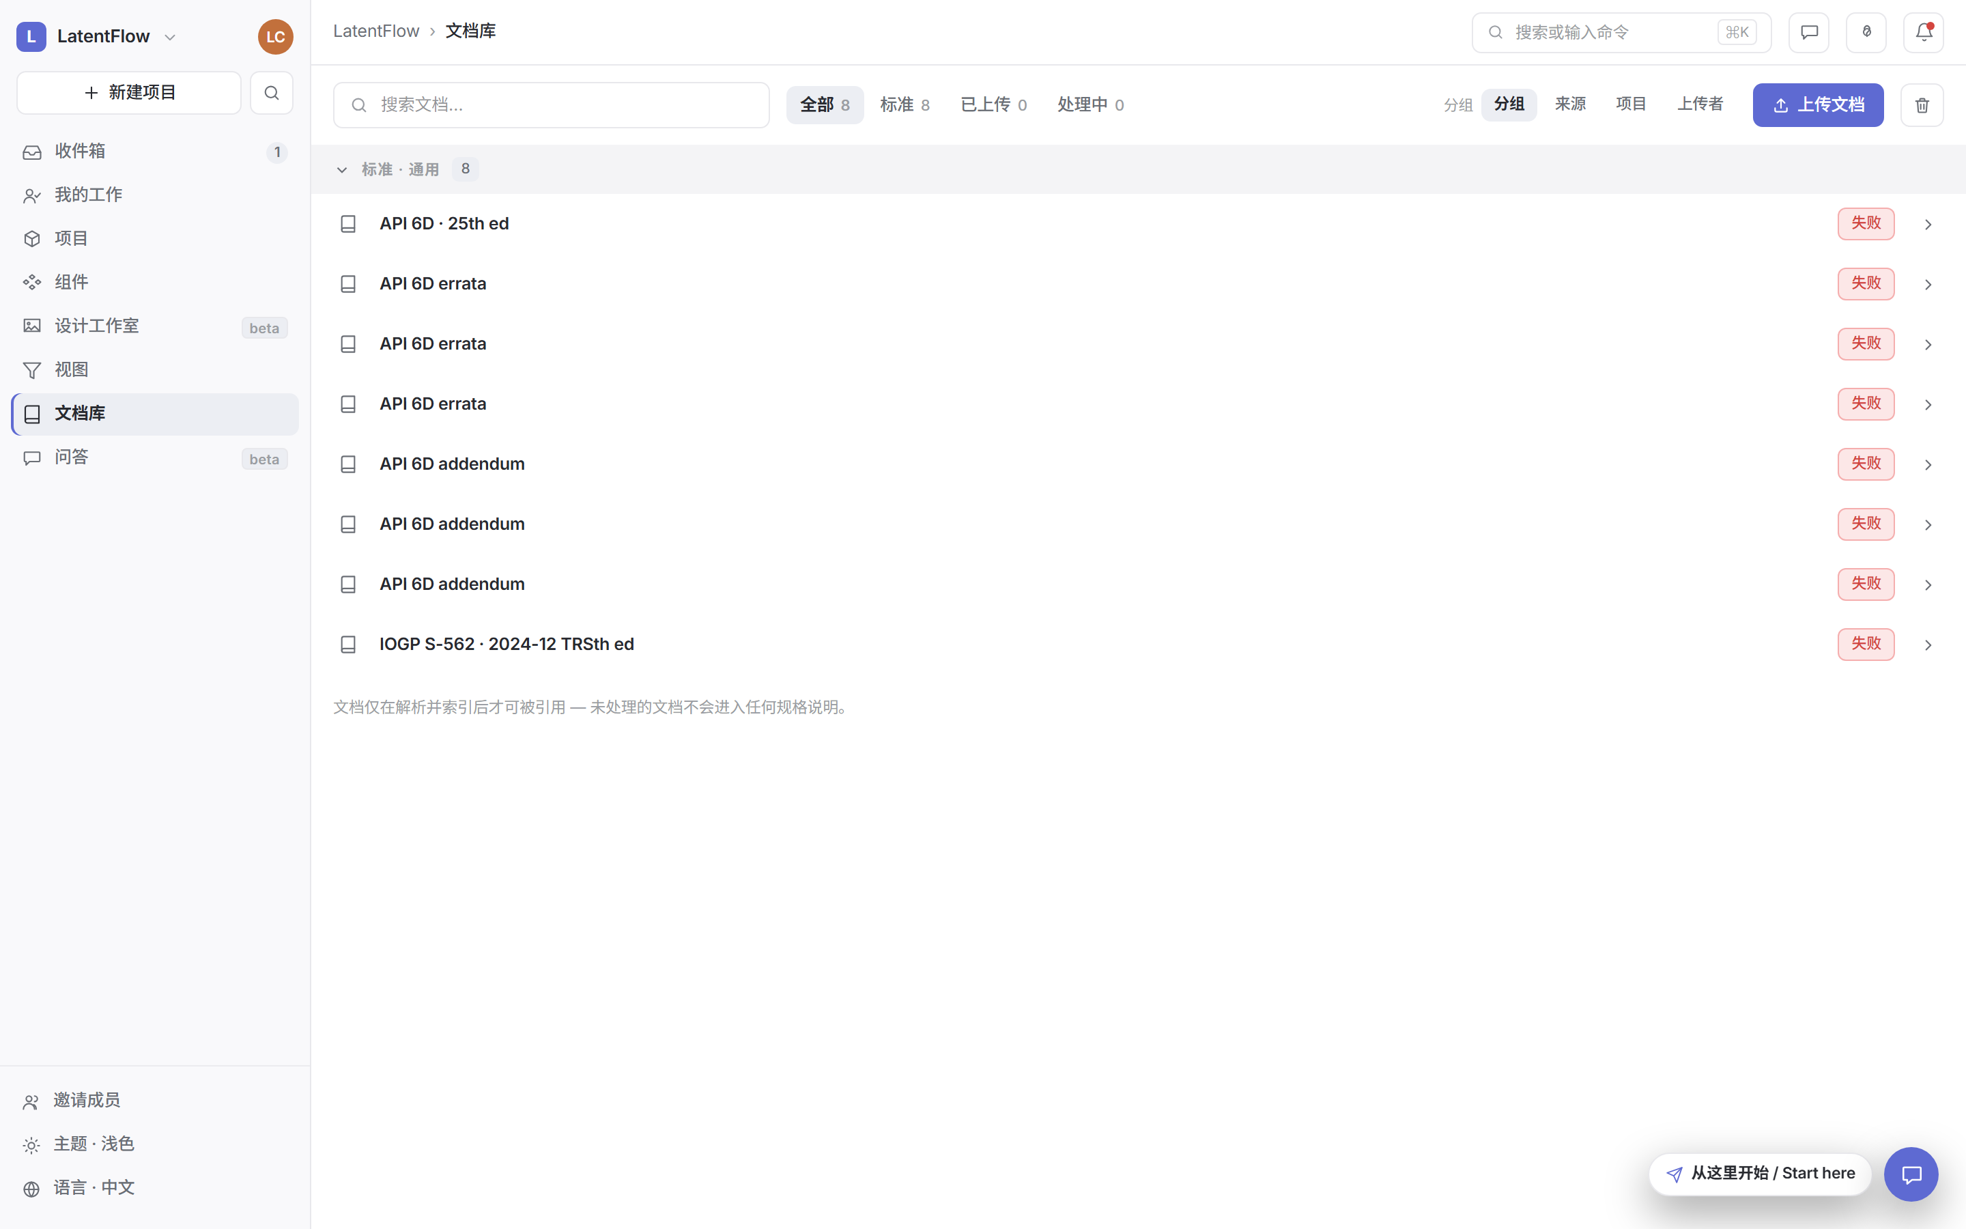Screen dimensions: 1966x1229
Task: Select the 全部 8 filter tab
Action: (x=825, y=105)
